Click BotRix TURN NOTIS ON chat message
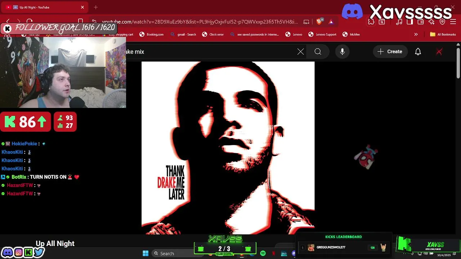 pyautogui.click(x=40, y=177)
